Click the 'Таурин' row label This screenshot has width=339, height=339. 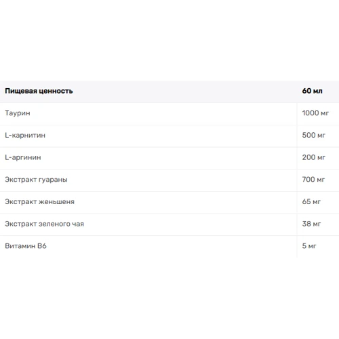pyautogui.click(x=18, y=113)
